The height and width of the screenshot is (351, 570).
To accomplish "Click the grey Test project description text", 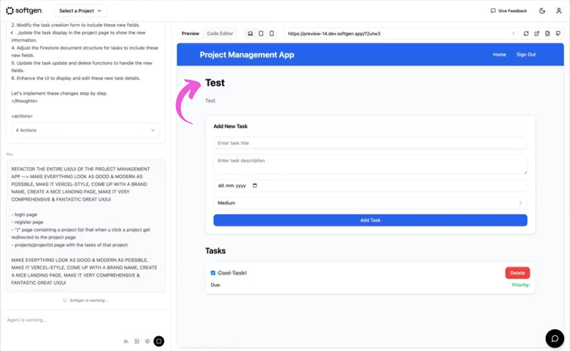I will click(210, 101).
